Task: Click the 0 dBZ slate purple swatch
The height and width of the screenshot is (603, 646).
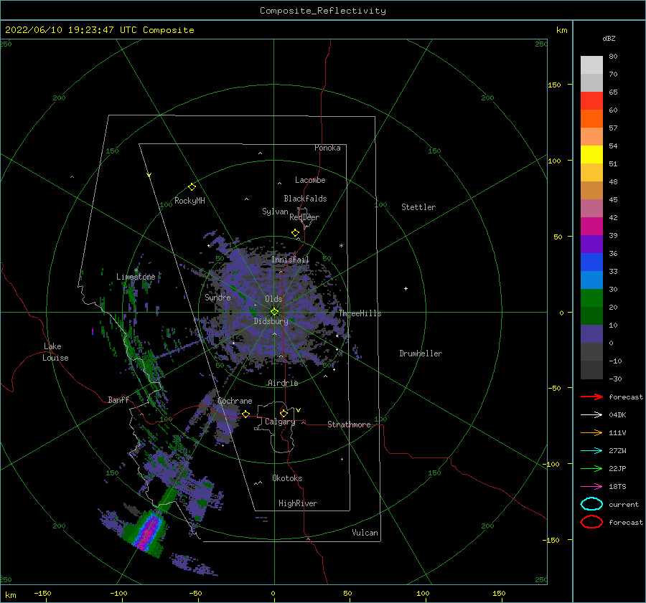Action: point(591,334)
